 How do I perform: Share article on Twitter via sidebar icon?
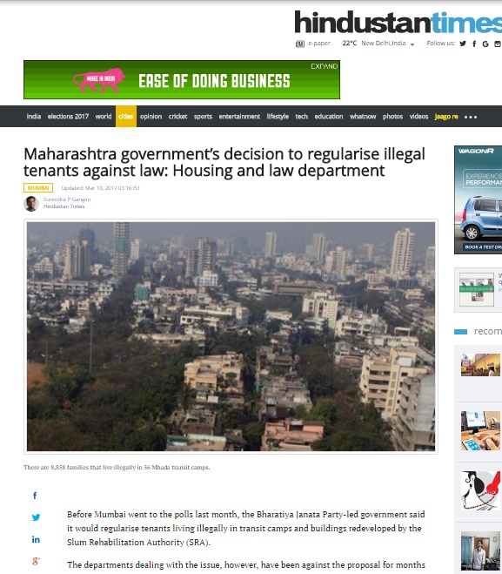coord(36,517)
